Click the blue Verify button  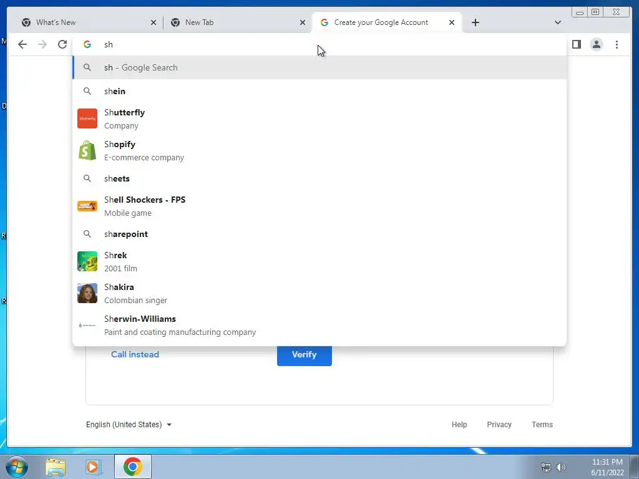[x=305, y=355]
